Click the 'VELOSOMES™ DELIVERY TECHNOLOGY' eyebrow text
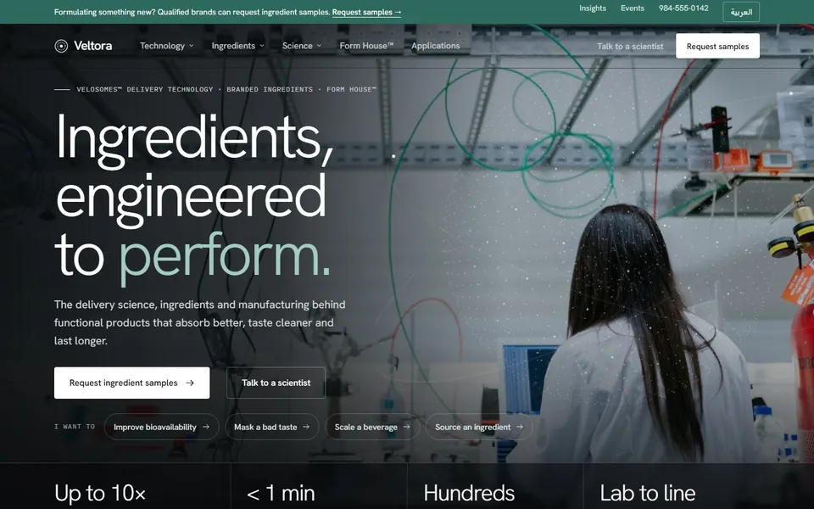 coord(145,89)
